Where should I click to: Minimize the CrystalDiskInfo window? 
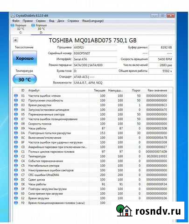[154, 15]
